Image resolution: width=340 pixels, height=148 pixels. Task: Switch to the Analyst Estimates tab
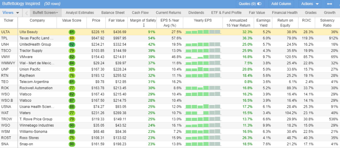point(80,13)
